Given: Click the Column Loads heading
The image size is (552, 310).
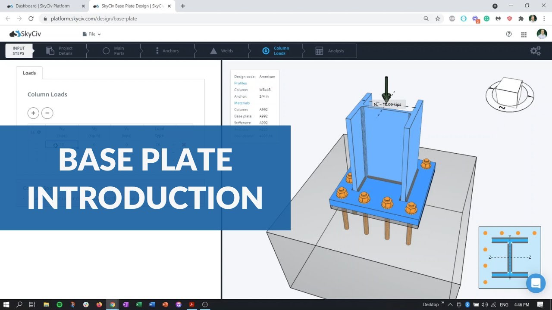Looking at the screenshot, I should pyautogui.click(x=47, y=94).
